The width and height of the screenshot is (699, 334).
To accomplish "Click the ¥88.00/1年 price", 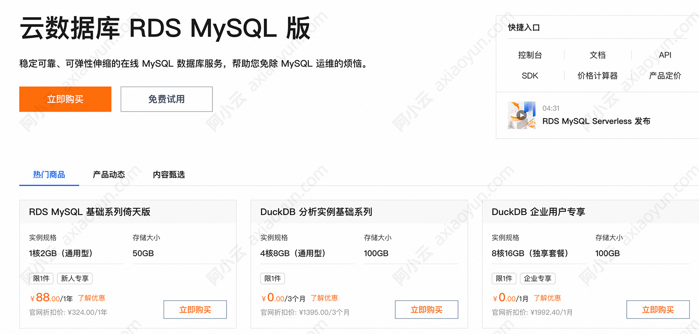I will (51, 298).
